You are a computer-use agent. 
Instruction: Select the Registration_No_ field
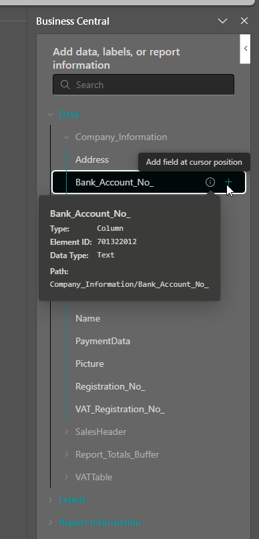click(x=110, y=386)
